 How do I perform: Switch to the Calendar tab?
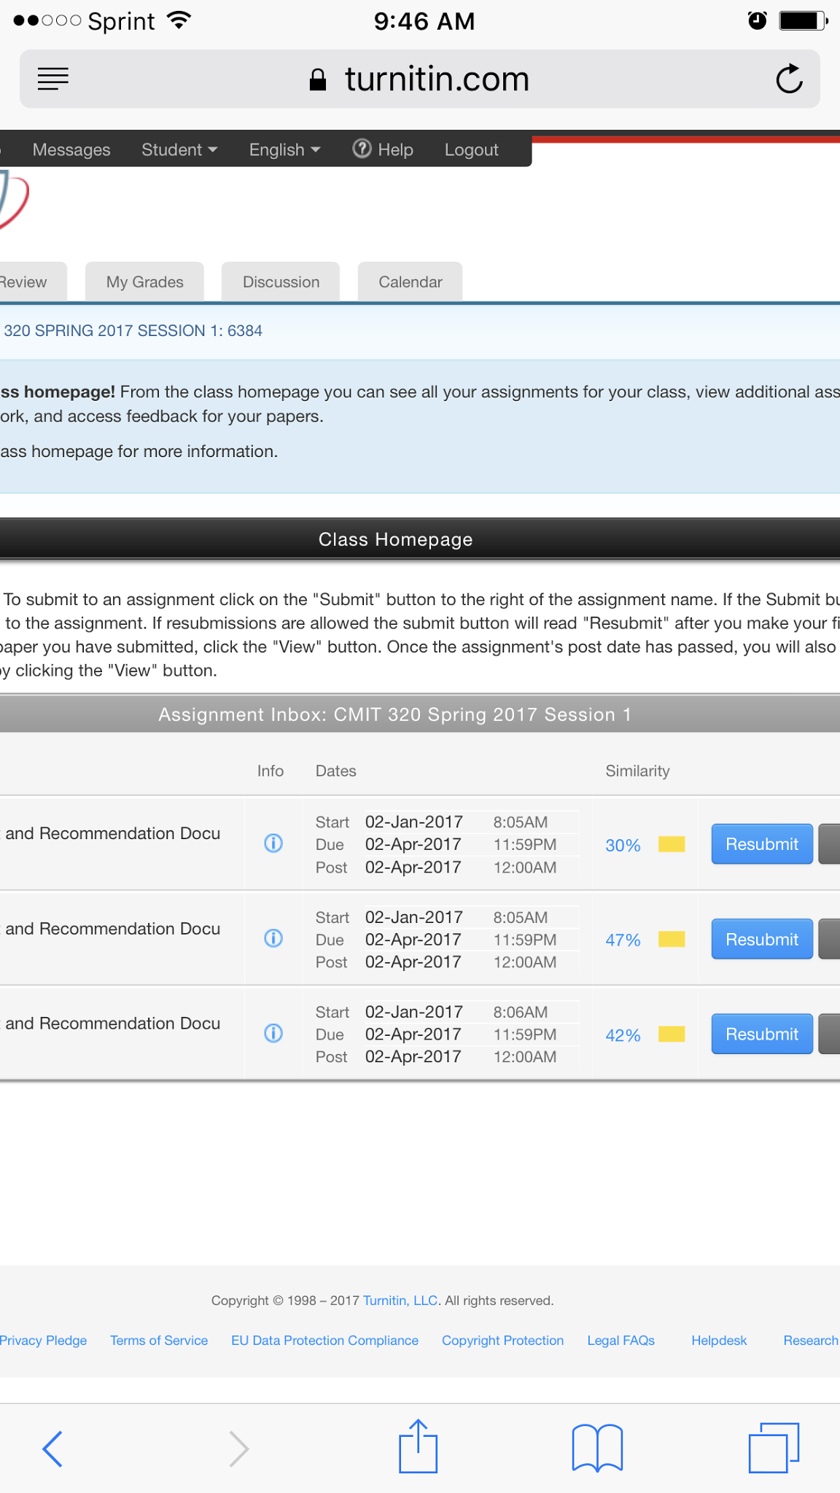pyautogui.click(x=410, y=281)
